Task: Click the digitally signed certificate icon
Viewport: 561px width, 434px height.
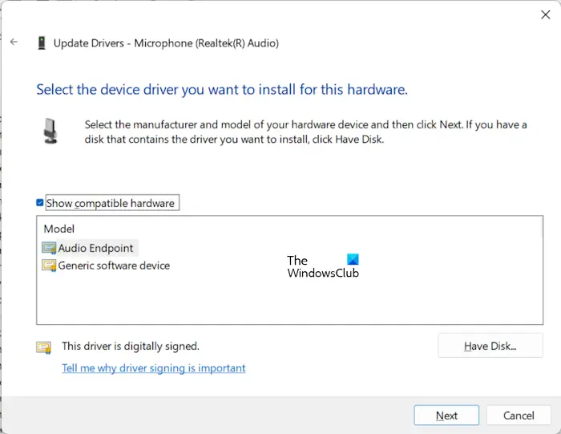Action: [x=43, y=347]
